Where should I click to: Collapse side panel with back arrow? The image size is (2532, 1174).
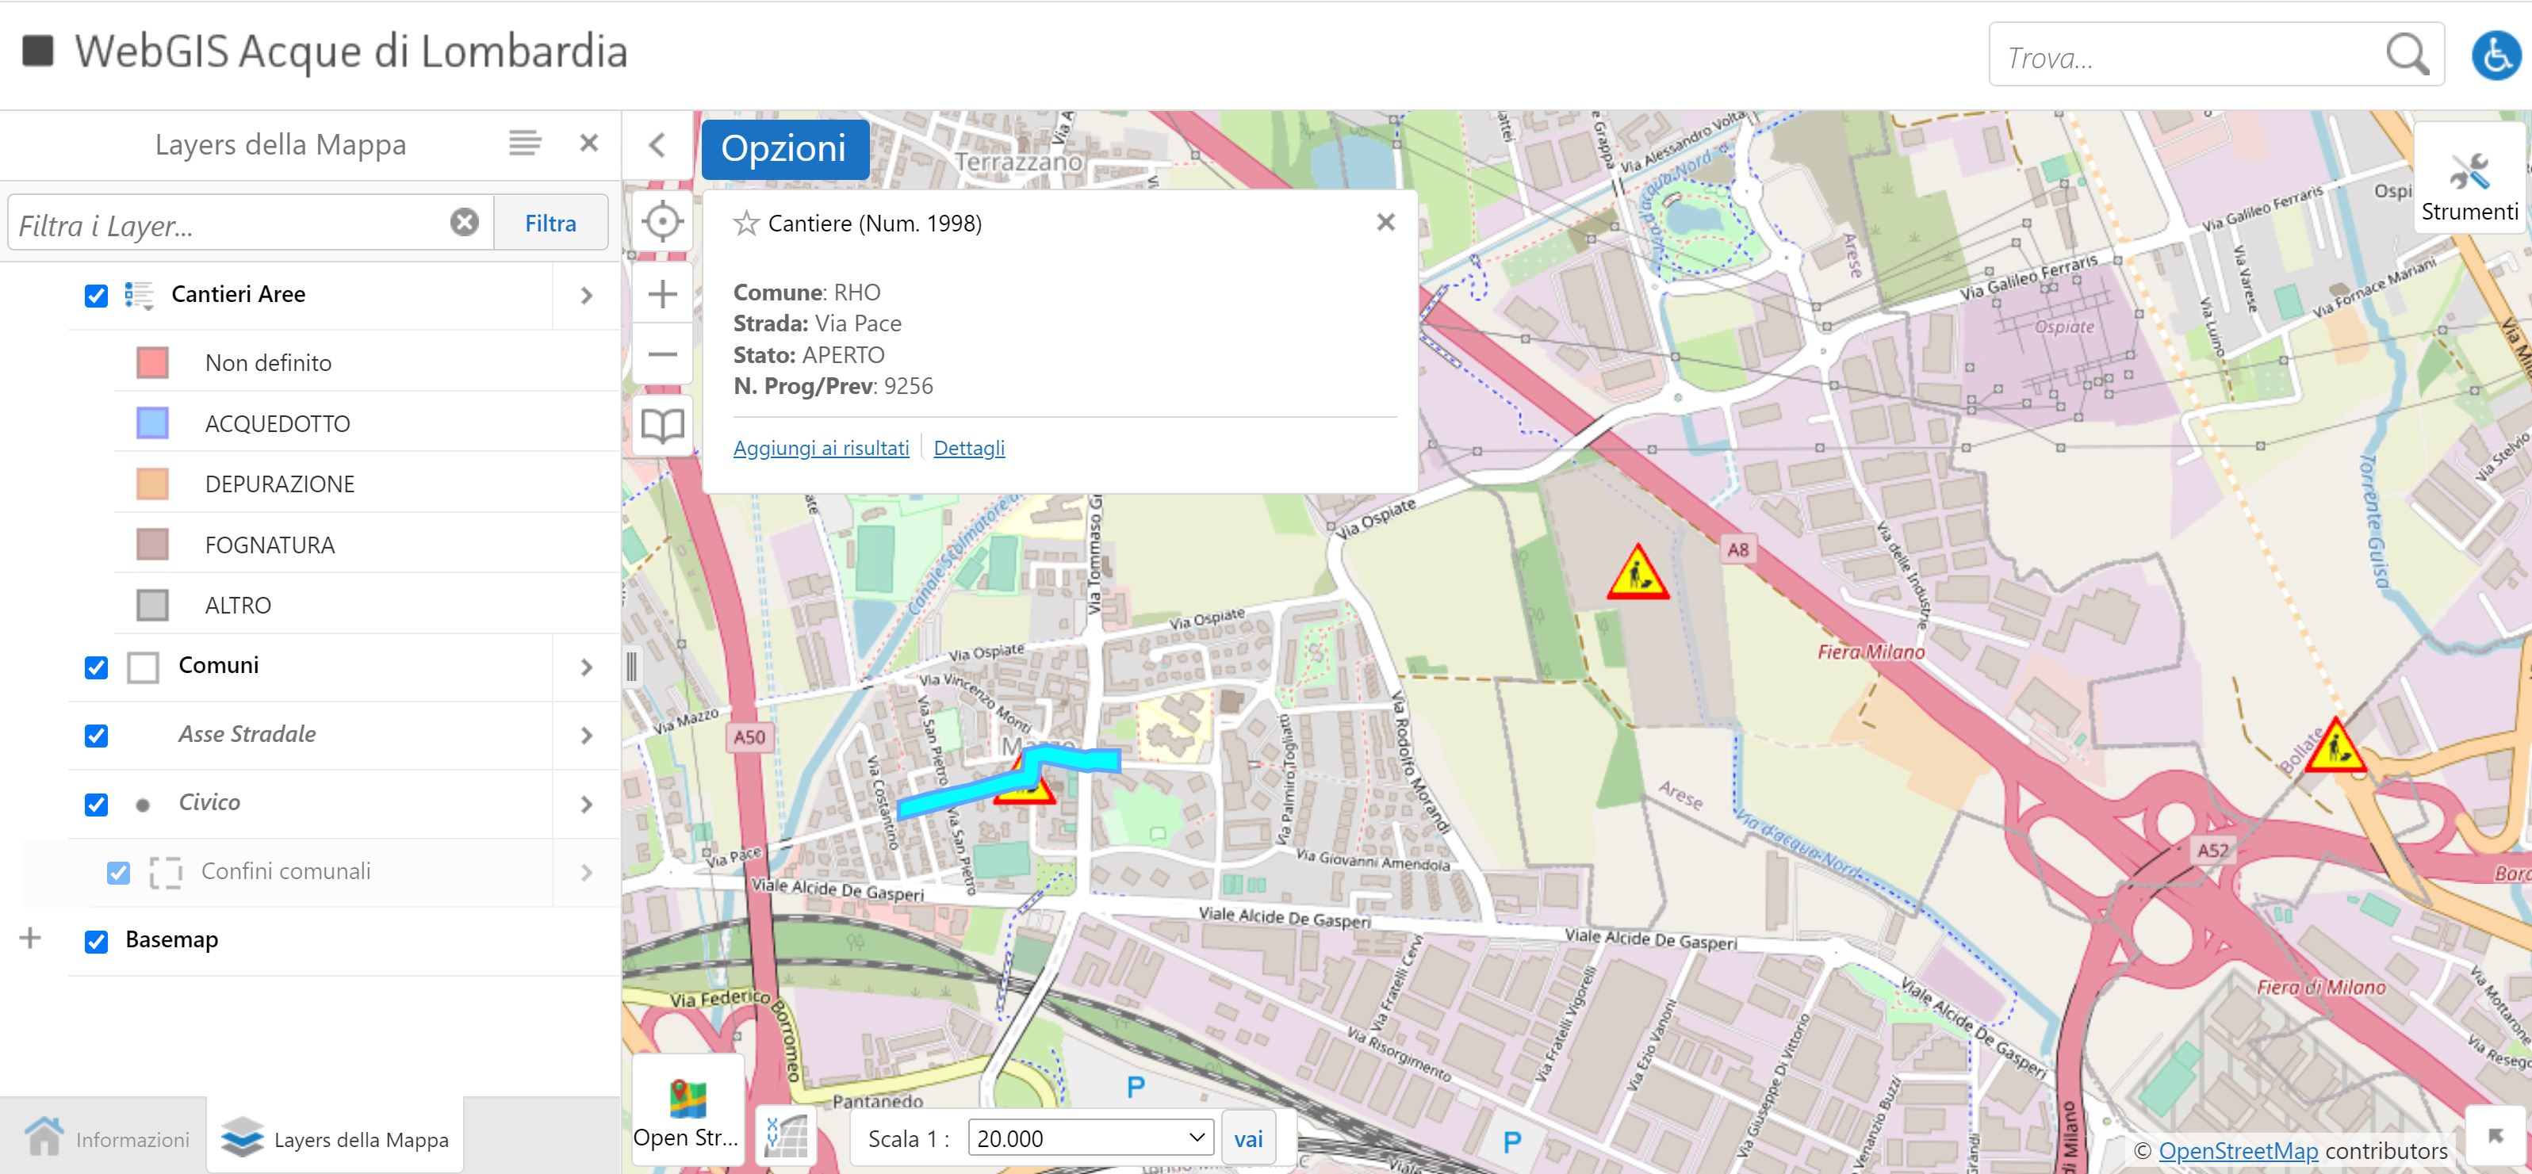point(657,145)
